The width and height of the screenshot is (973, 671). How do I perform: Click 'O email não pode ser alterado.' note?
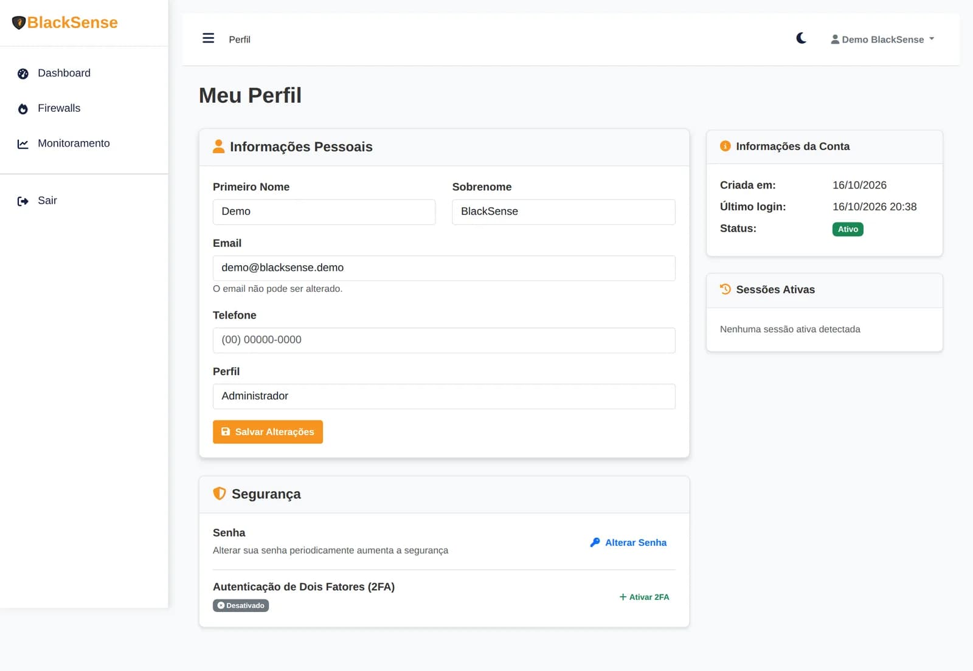[x=277, y=289]
